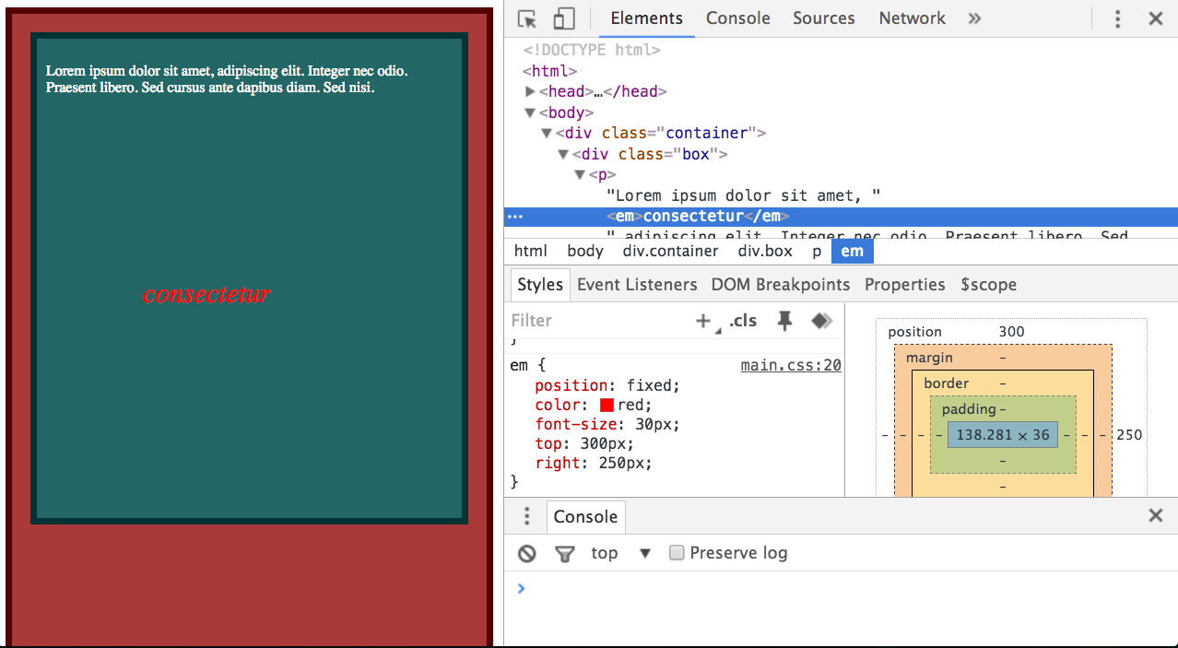Switch to the Styles pane tab
Viewport: 1178px width, 648px height.
540,285
